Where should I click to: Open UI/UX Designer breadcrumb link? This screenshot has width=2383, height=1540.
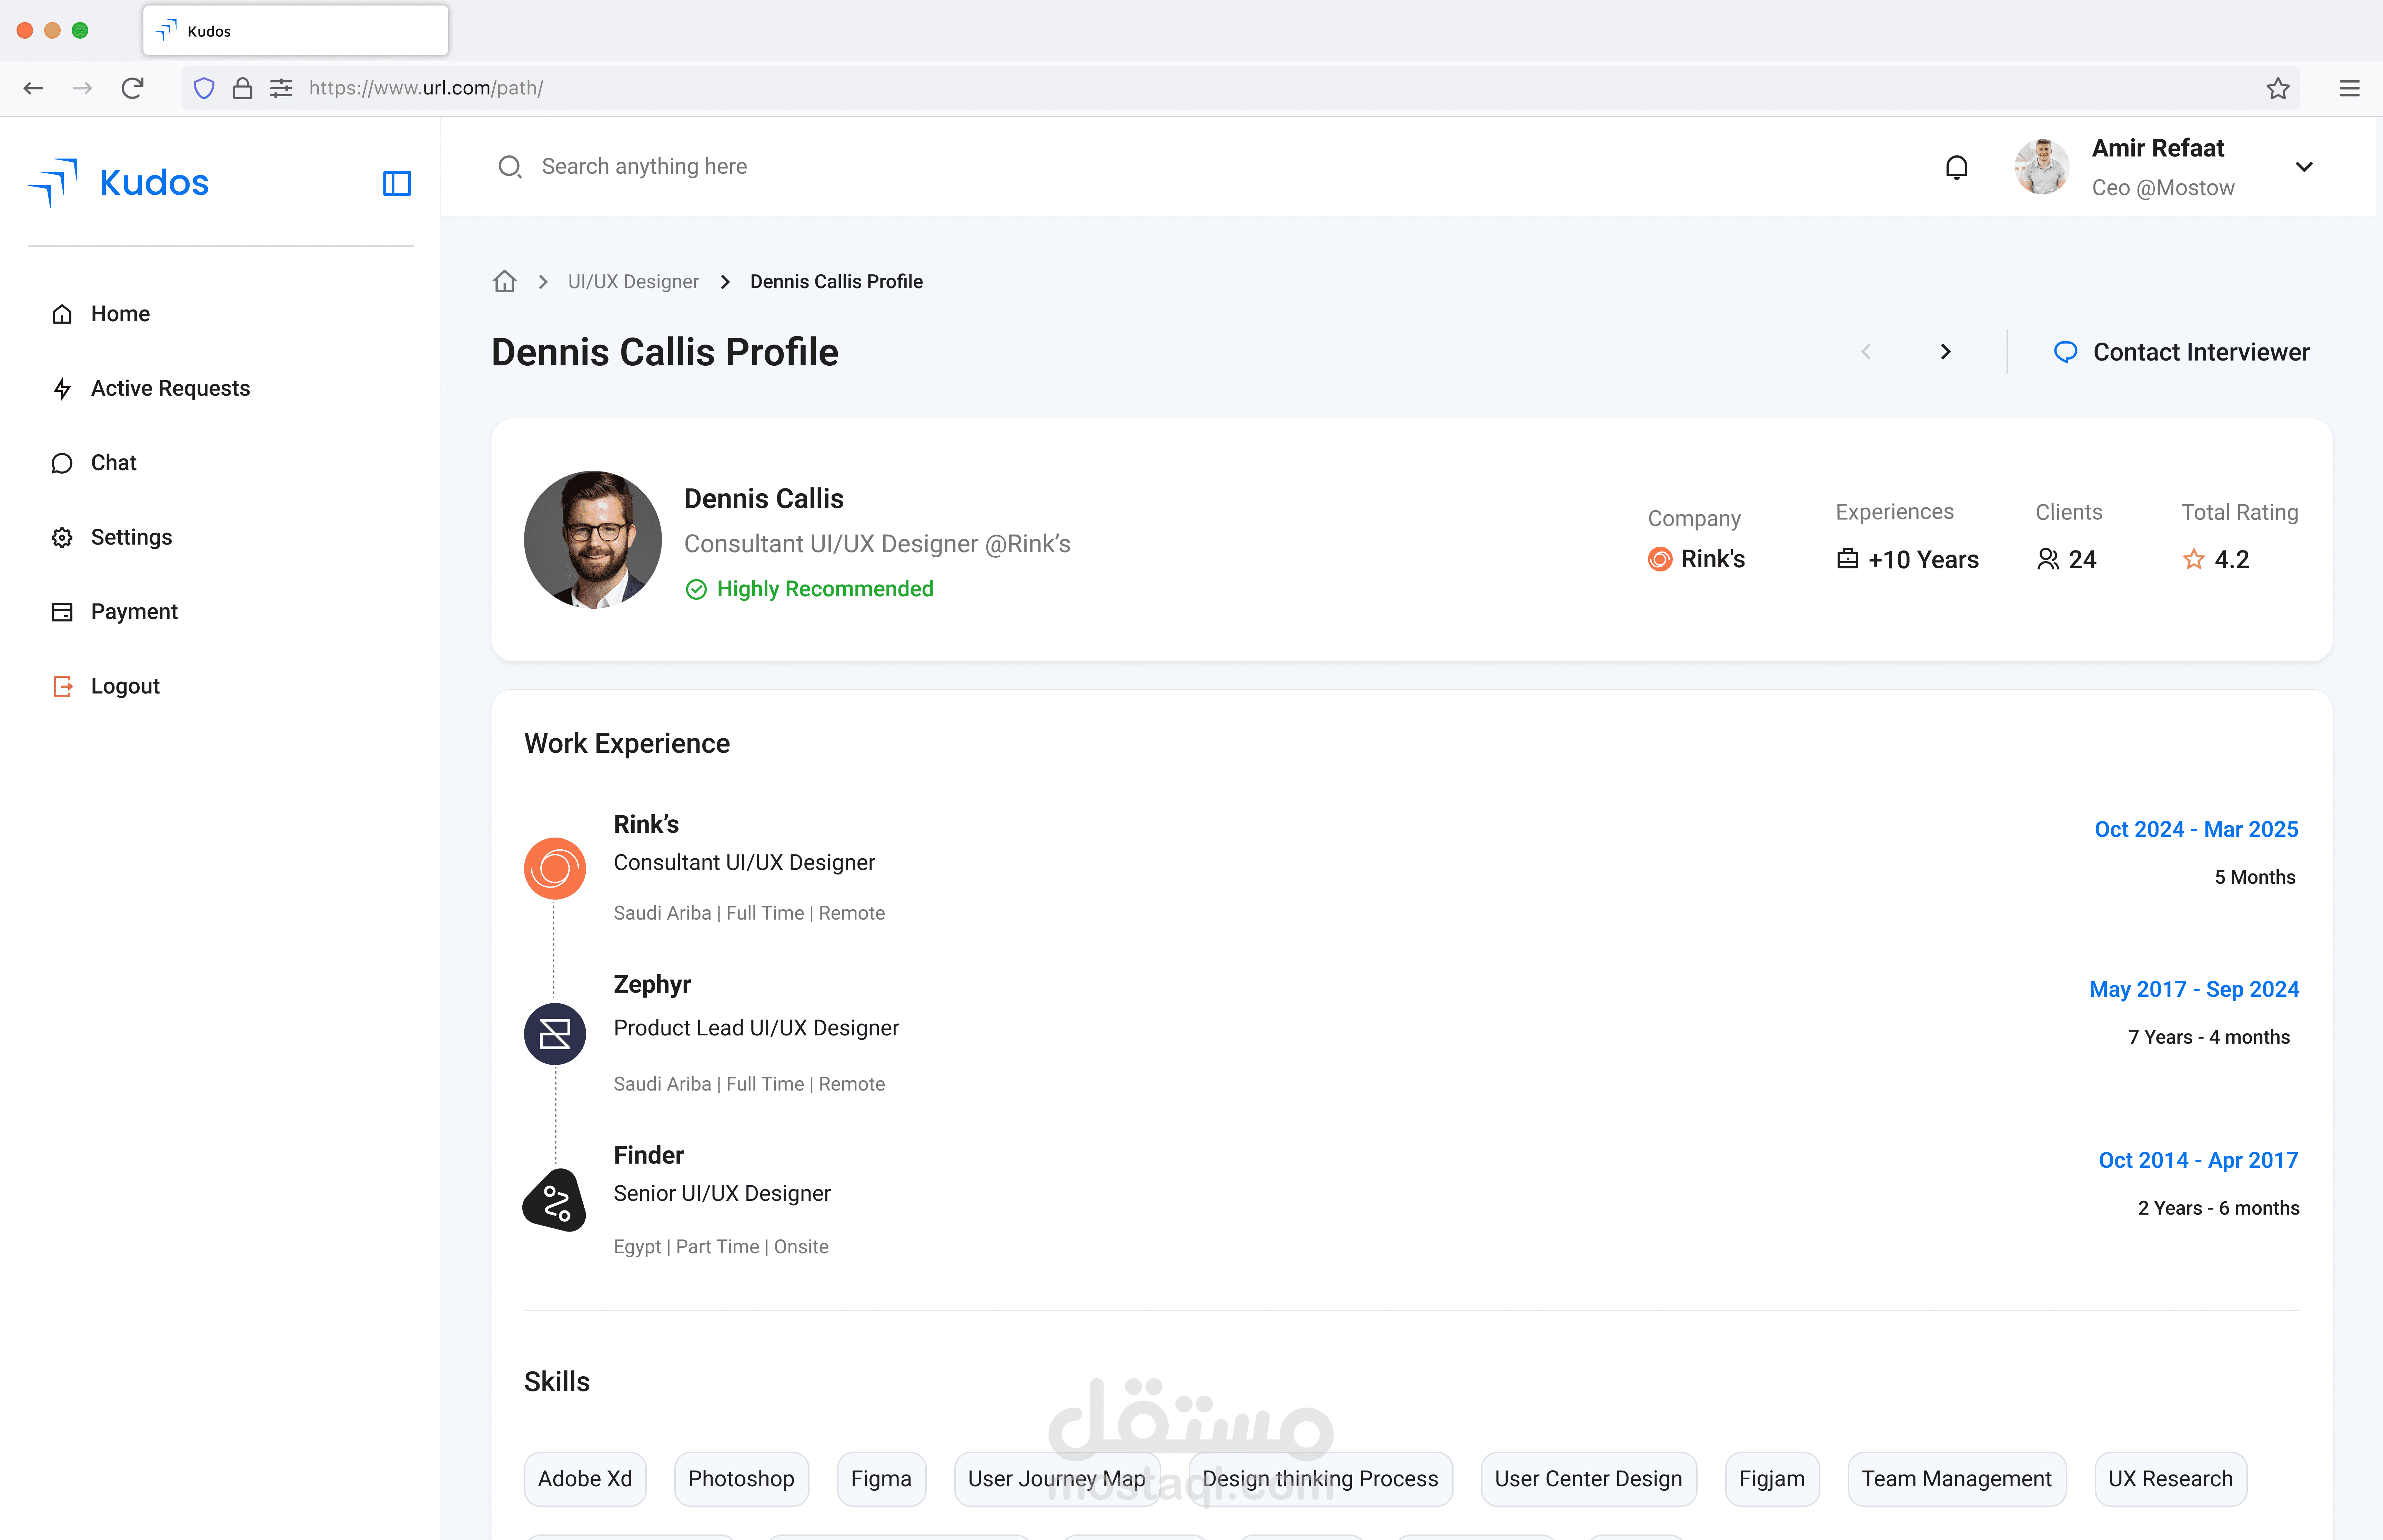pyautogui.click(x=633, y=282)
